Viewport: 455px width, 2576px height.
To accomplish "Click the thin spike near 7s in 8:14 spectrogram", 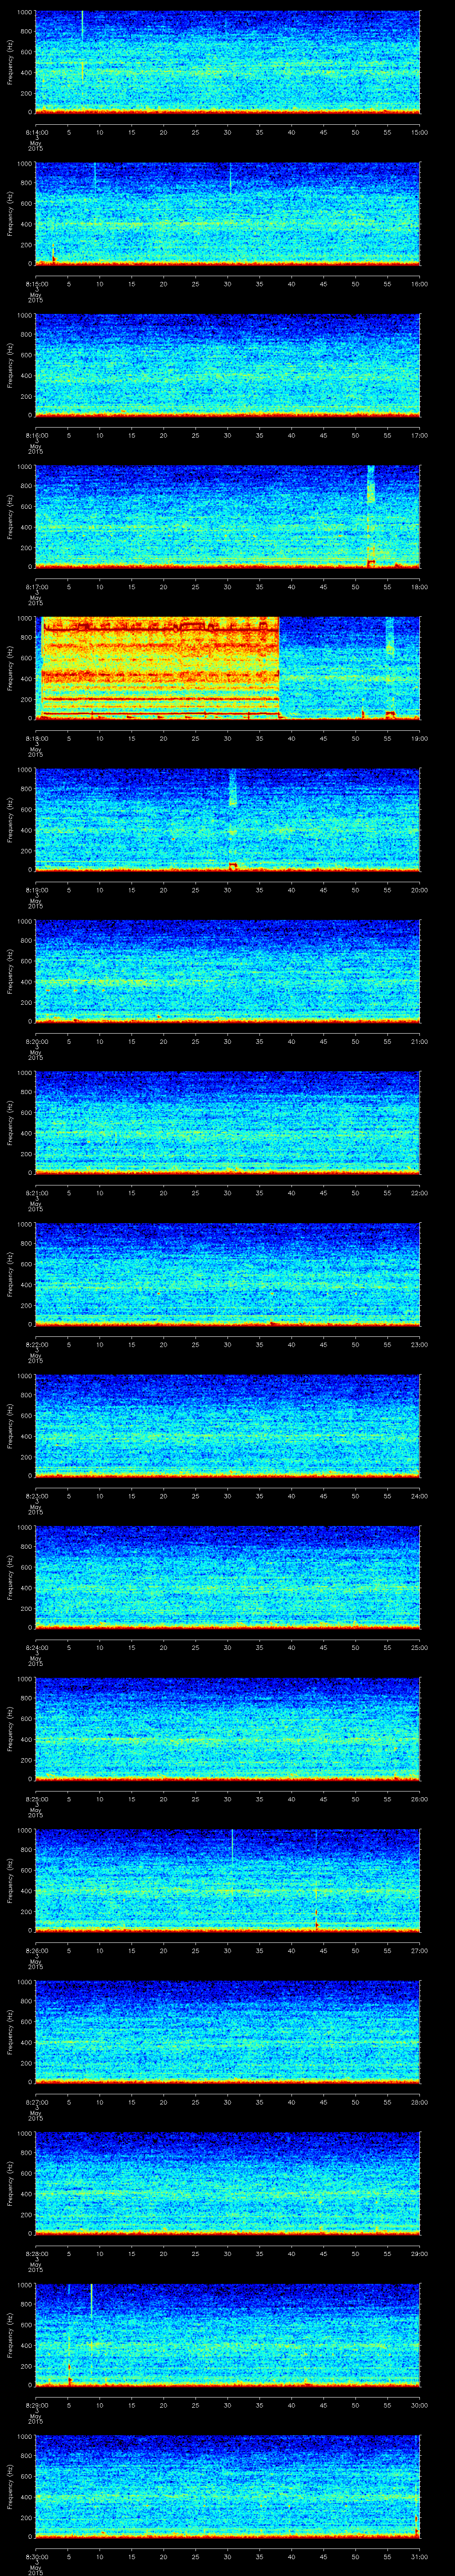I will [x=82, y=45].
